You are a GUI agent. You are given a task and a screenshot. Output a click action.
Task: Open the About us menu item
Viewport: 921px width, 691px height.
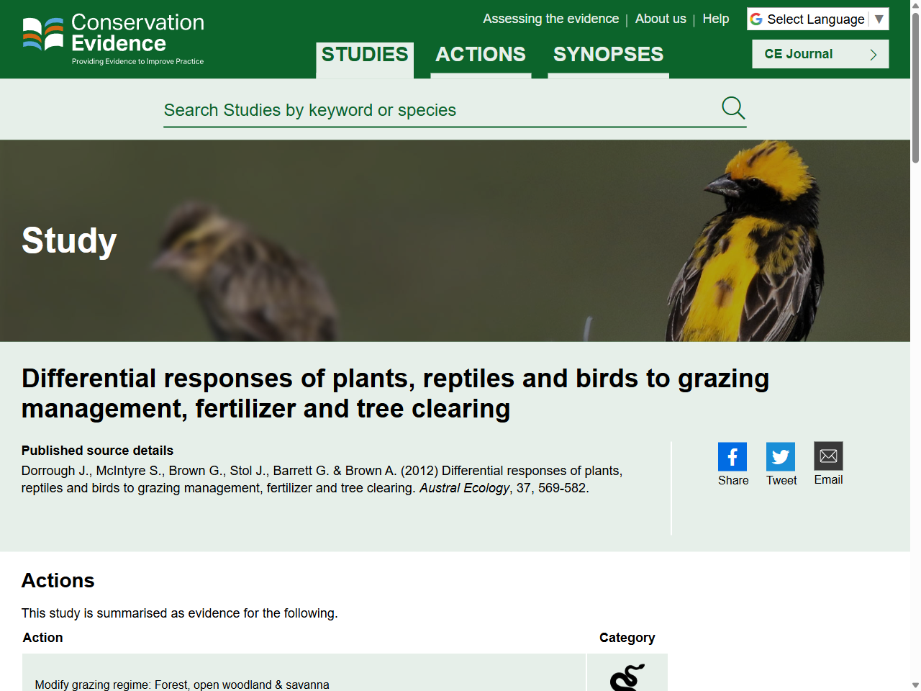click(661, 19)
